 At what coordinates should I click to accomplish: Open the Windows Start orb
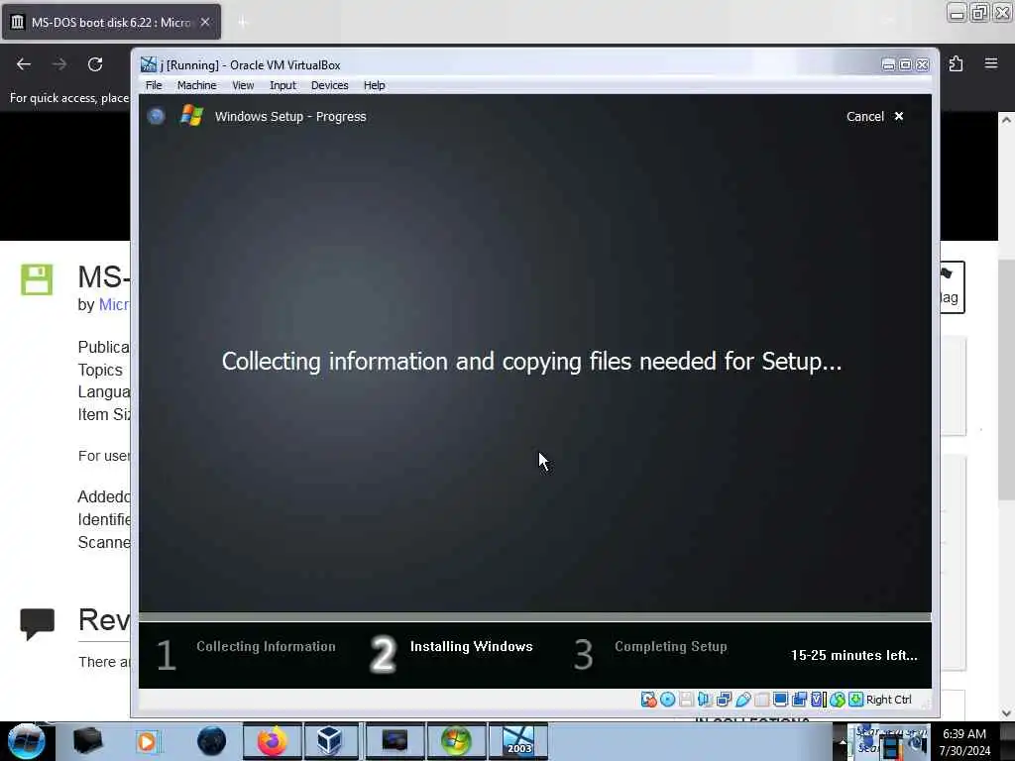26,741
